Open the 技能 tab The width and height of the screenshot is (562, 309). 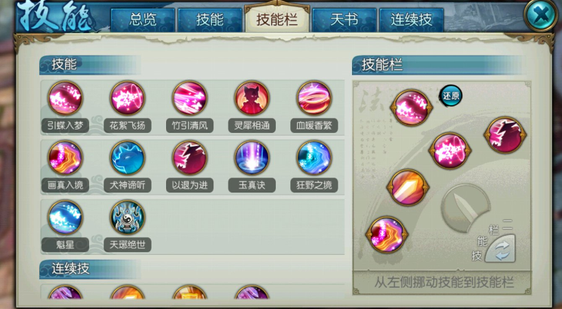point(210,20)
